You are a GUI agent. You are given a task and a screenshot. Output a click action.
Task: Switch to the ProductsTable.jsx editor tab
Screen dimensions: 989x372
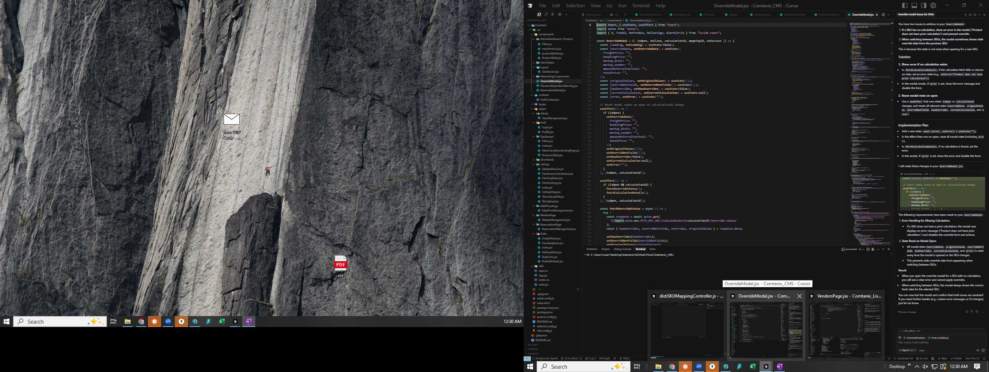coord(826,15)
